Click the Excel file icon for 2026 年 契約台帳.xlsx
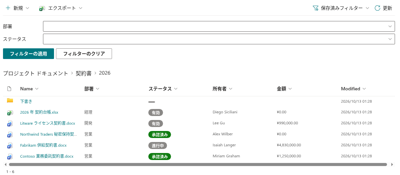Image resolution: width=400 pixels, height=175 pixels. pos(10,113)
